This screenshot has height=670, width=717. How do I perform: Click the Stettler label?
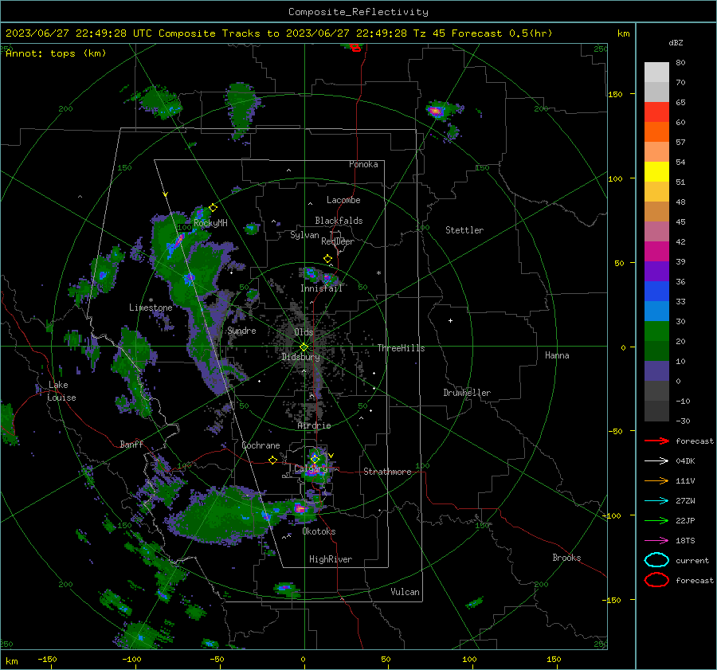tap(464, 230)
